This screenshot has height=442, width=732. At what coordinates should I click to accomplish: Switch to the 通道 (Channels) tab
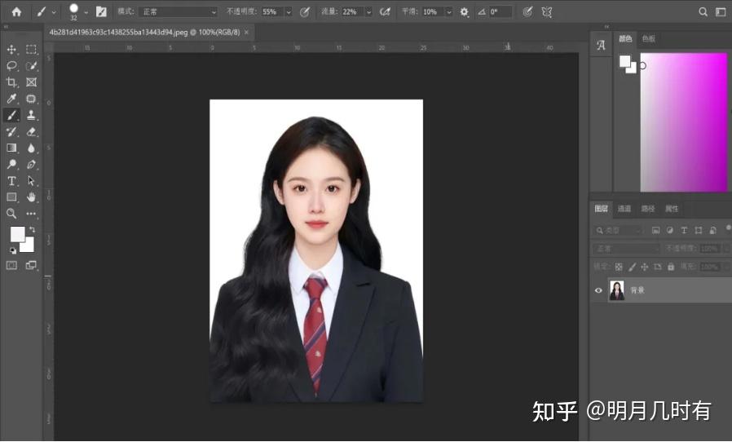[x=624, y=209]
